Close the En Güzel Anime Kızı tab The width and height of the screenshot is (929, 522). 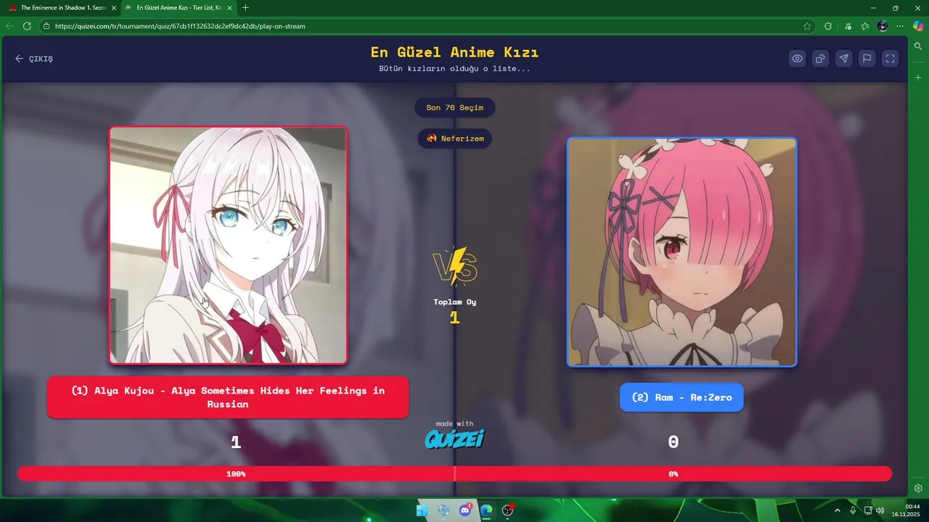click(x=229, y=8)
